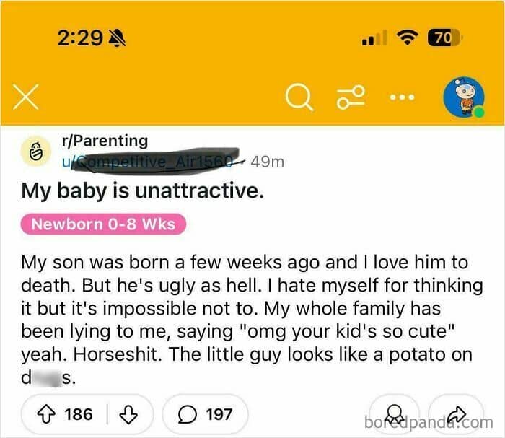Tap the silent mode bell icon
Screen dimensions: 505x438
(118, 38)
